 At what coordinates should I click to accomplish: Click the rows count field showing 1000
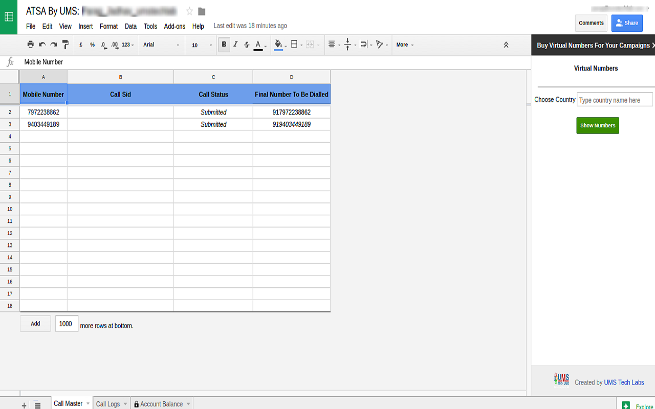tap(67, 324)
